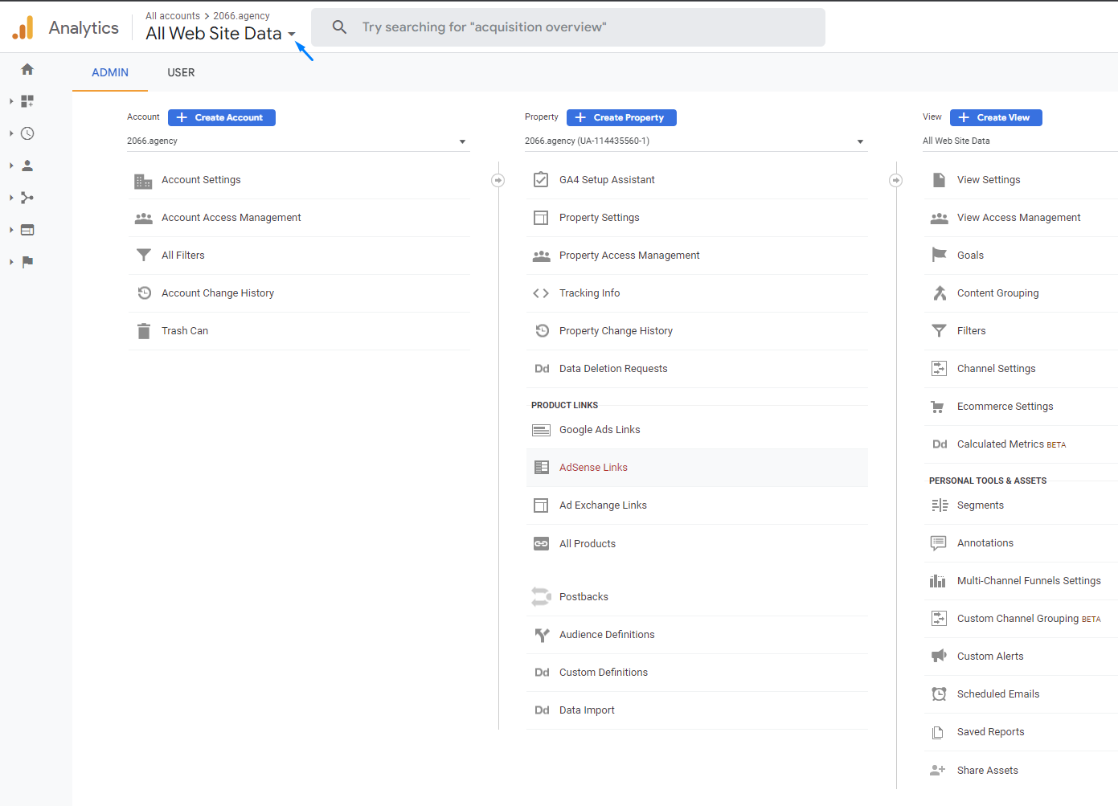Open AdSense Links menu item

[697, 468]
